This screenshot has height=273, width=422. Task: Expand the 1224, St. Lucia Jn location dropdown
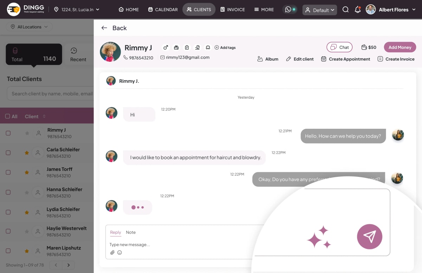[77, 9]
